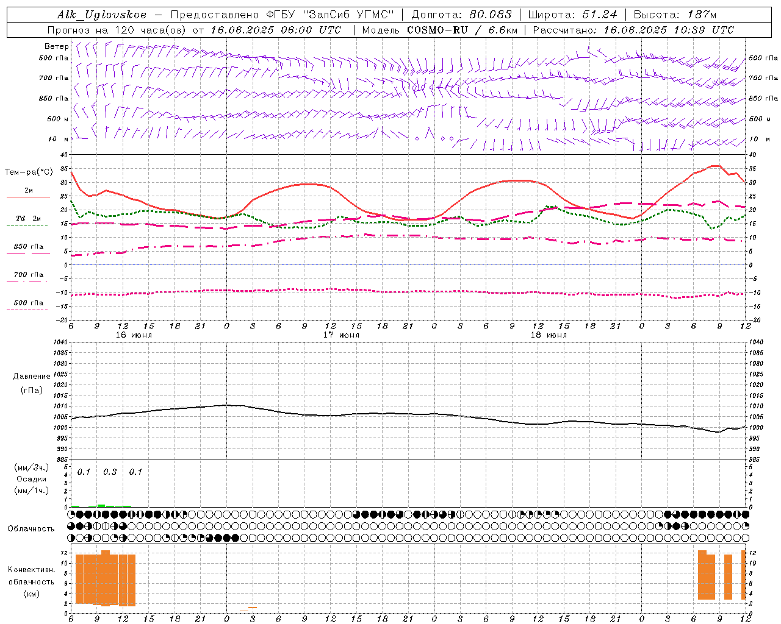The image size is (781, 624).
Task: Click the forecast length Прогноз на 120 часа(ов)
Action: tap(118, 30)
